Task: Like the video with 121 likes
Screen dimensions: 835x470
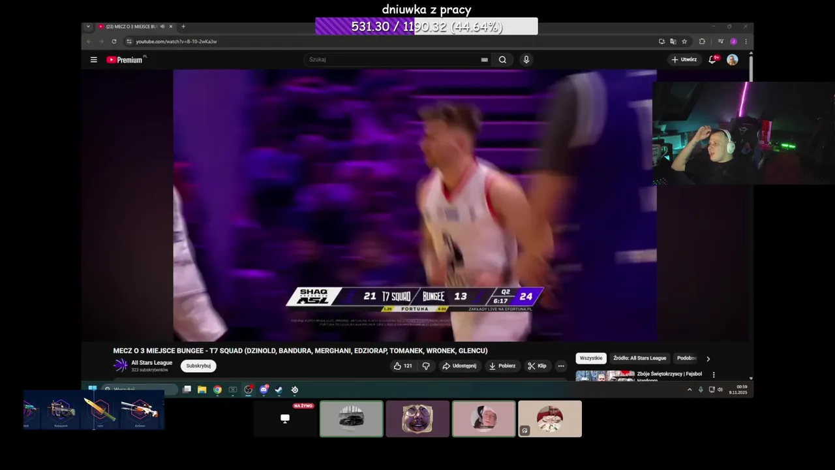Action: (402, 366)
